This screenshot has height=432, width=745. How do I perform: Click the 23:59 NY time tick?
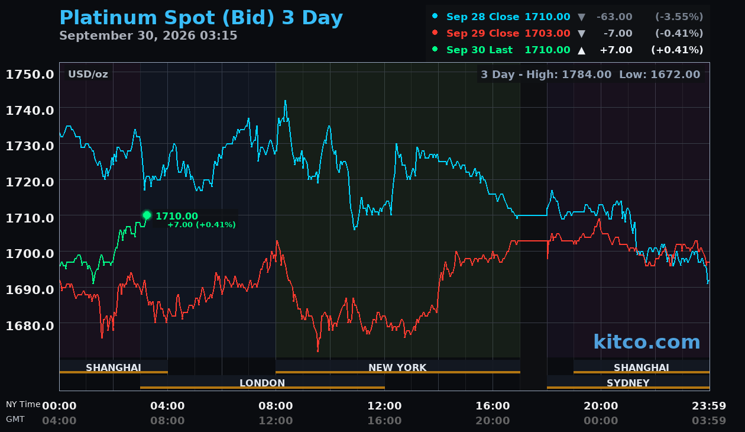pos(709,406)
